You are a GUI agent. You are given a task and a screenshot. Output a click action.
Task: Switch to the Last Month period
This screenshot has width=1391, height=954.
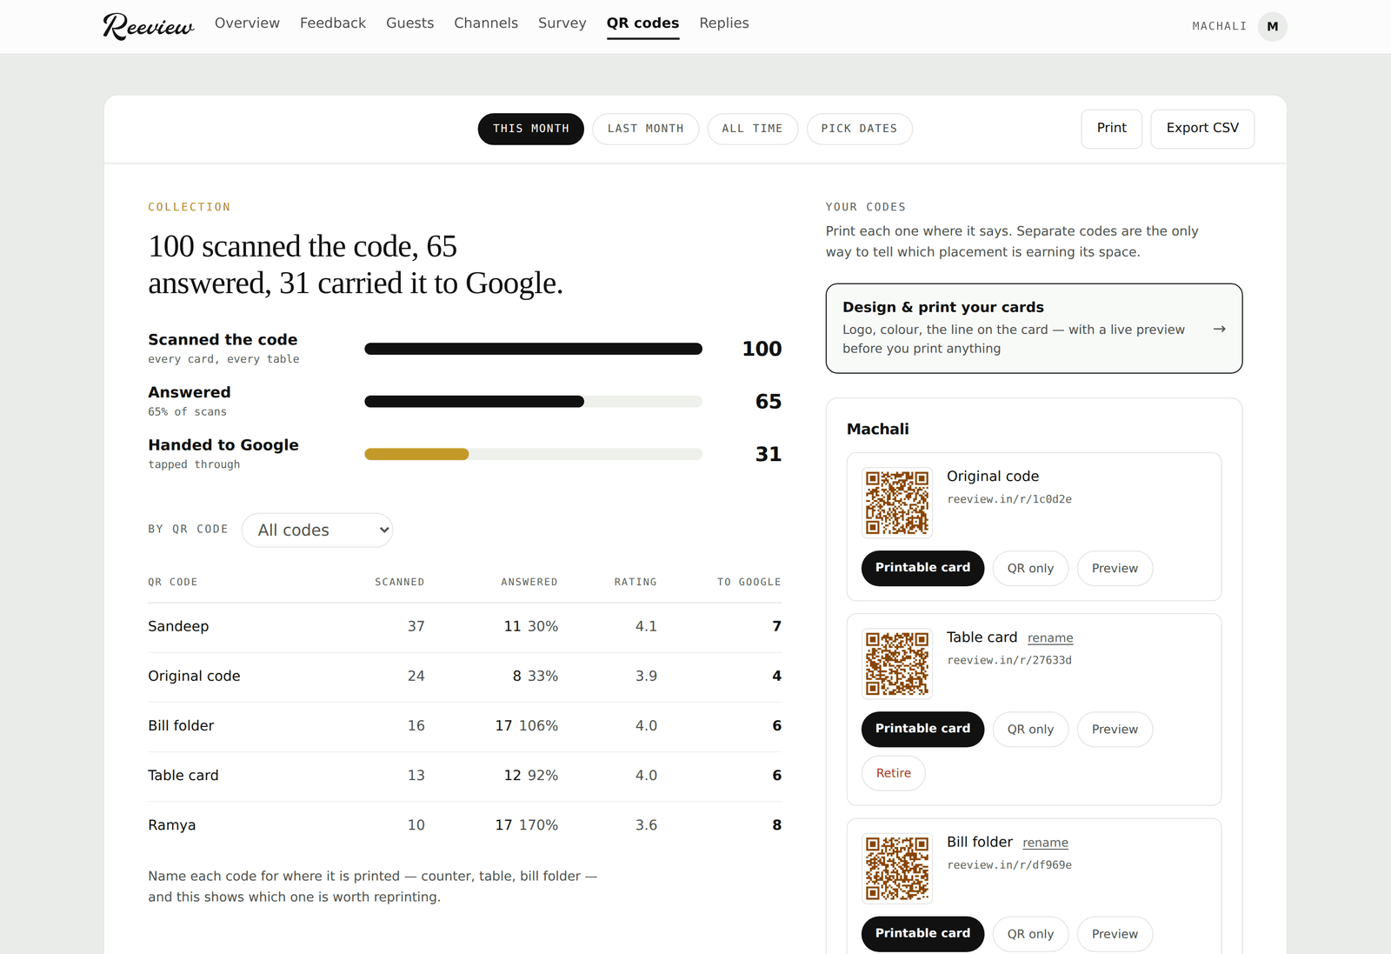646,129
